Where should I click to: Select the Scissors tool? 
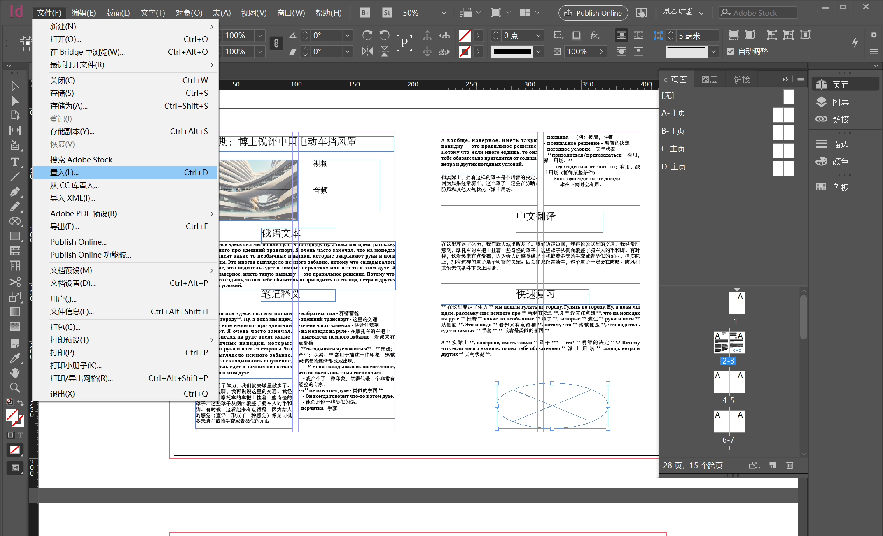pos(15,282)
